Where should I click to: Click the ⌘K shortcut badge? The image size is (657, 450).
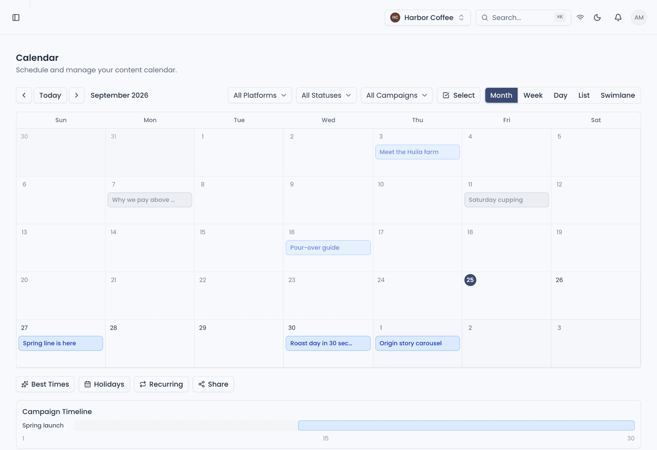pos(560,17)
